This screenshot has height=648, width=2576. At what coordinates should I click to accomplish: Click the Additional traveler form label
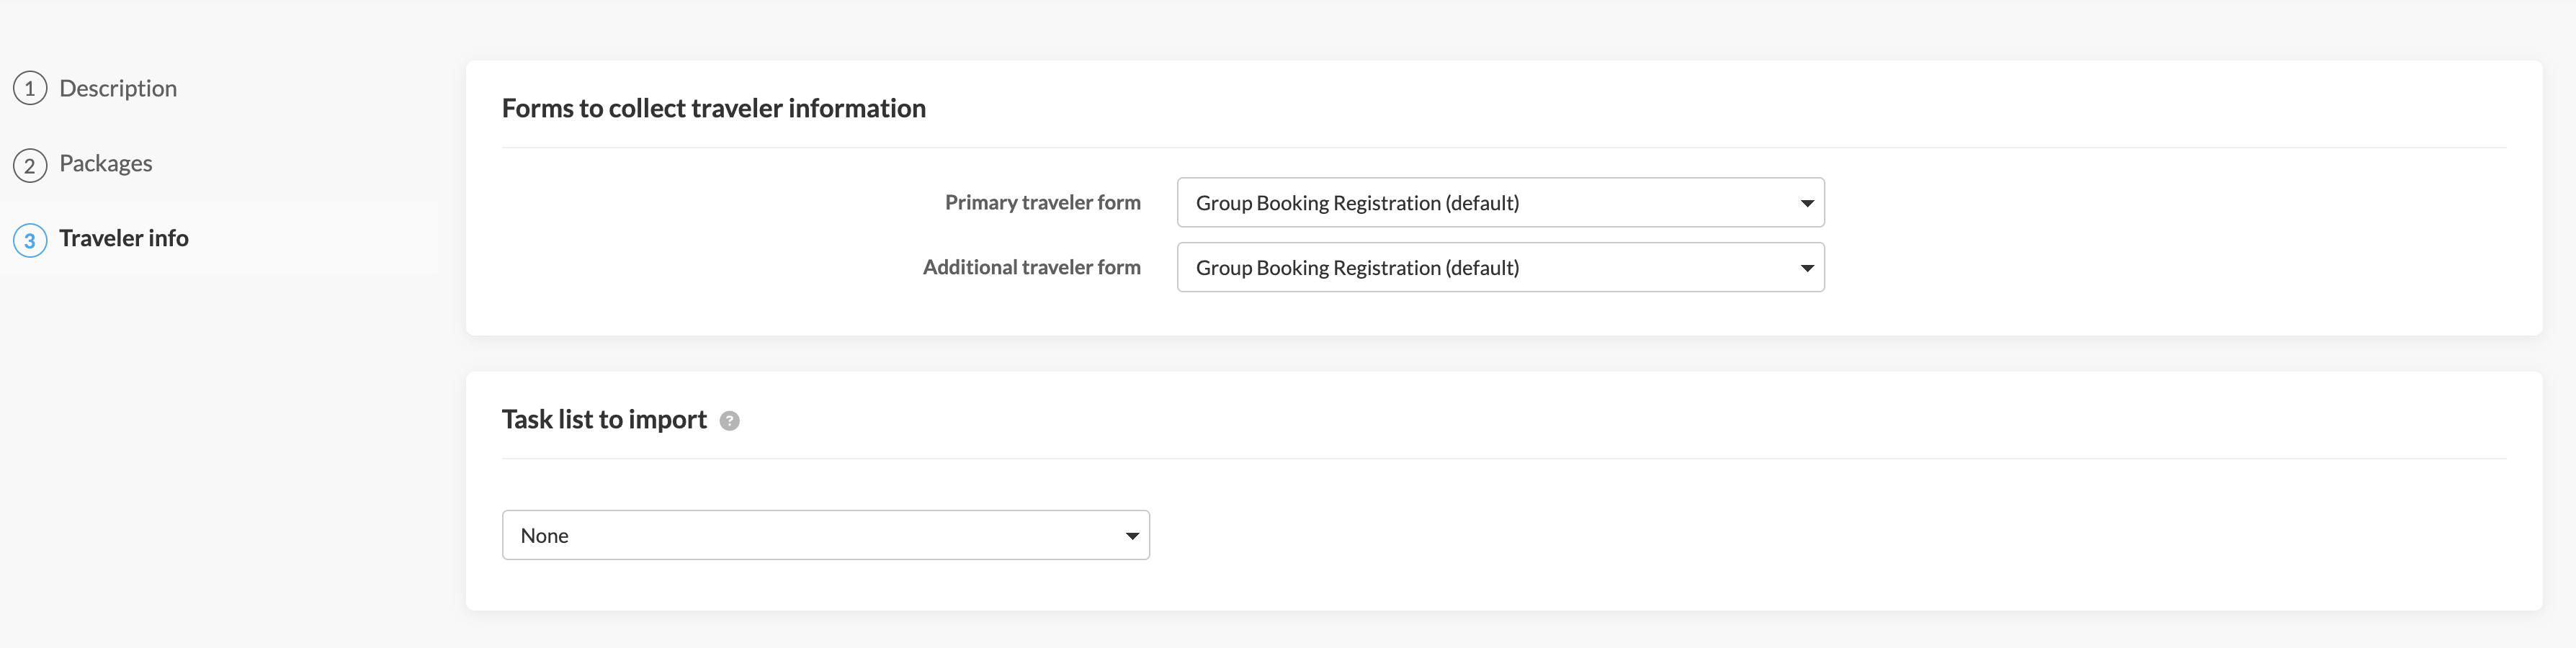click(1031, 268)
